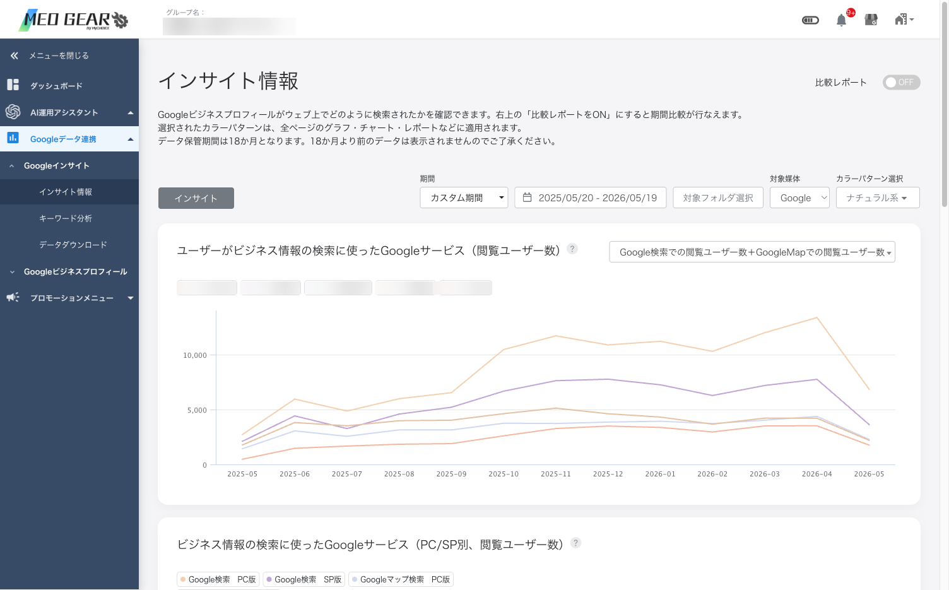
Task: Click the Googleデータ連携 chart icon
Action: (13, 138)
